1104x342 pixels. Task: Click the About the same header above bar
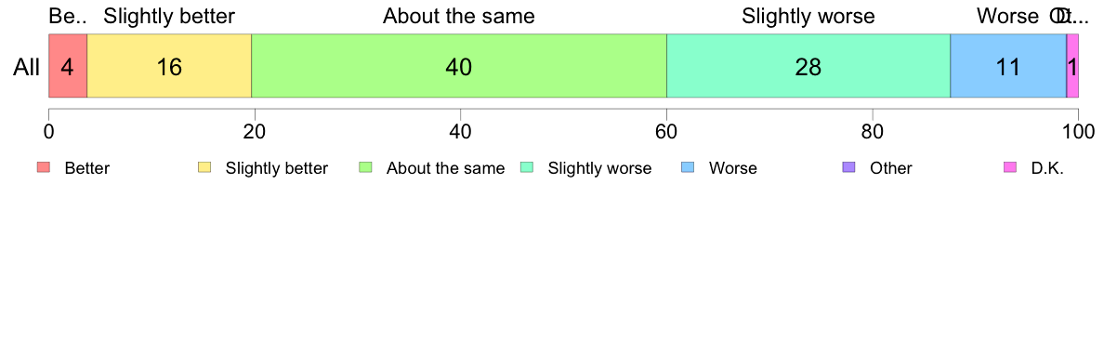[x=459, y=16]
